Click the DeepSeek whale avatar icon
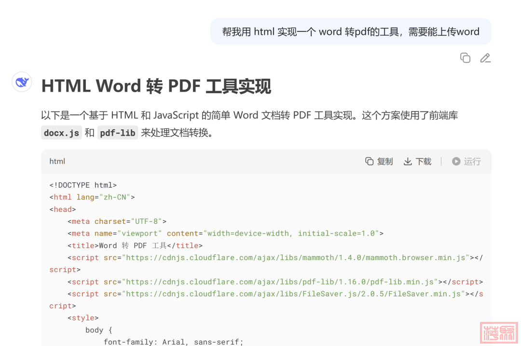The width and height of the screenshot is (521, 346). [x=22, y=82]
